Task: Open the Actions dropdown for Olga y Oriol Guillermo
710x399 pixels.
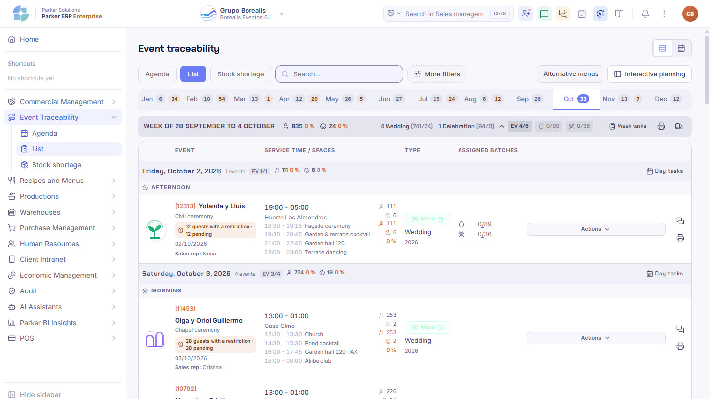Action: [596, 338]
